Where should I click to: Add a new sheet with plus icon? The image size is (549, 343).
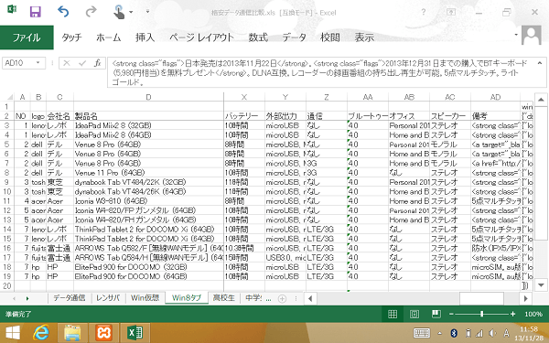[282, 298]
